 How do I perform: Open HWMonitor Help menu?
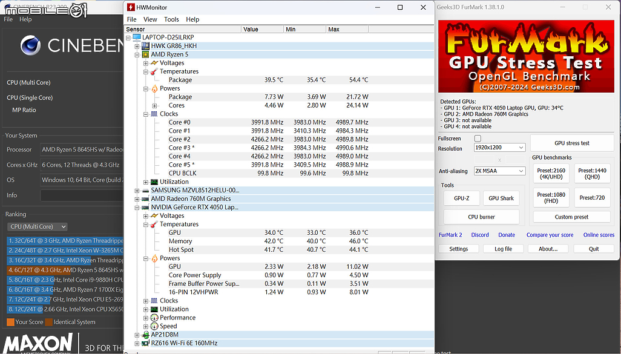192,19
